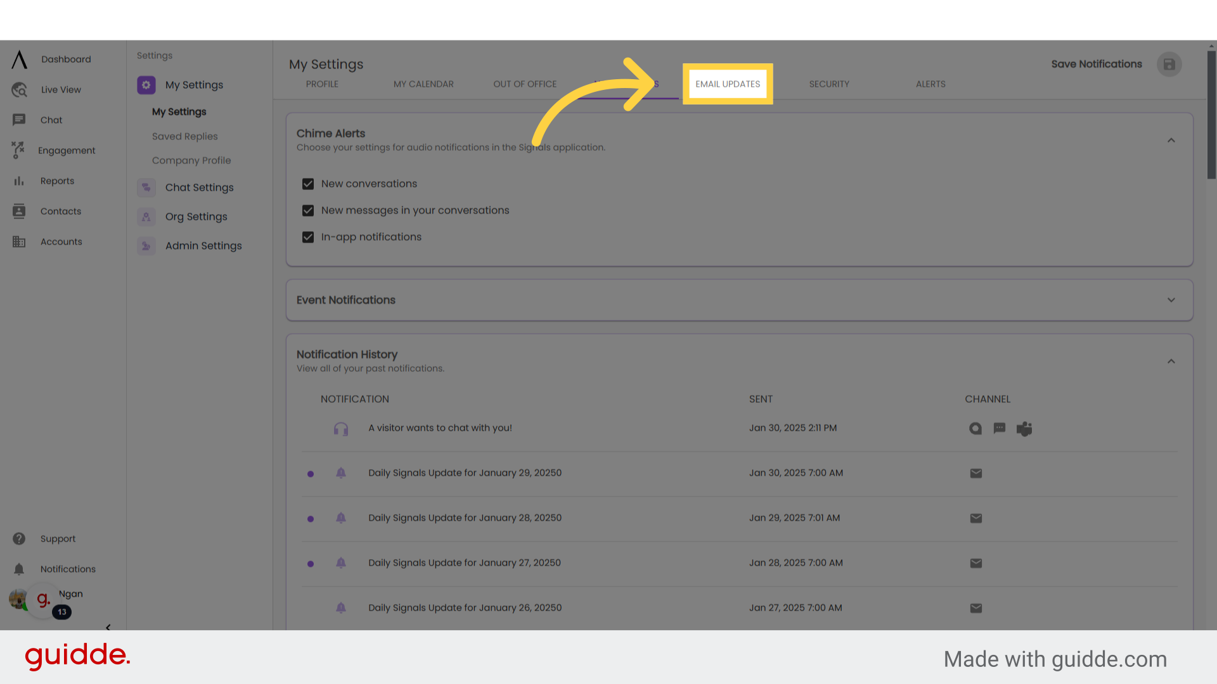
Task: Open the Out of Office tab
Action: [x=525, y=84]
